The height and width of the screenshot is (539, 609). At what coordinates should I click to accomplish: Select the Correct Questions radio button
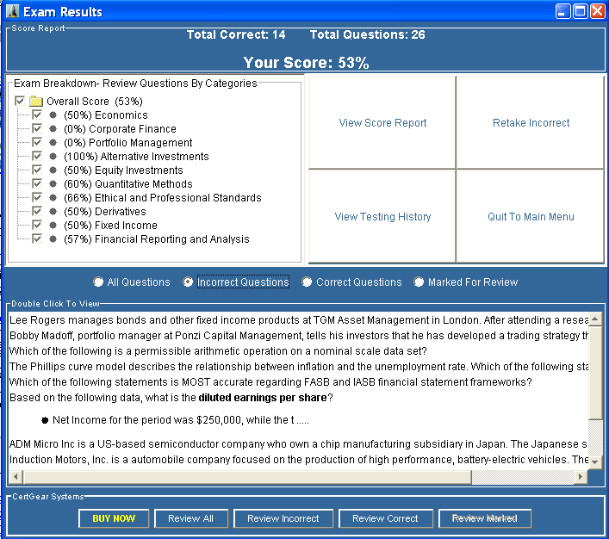307,282
